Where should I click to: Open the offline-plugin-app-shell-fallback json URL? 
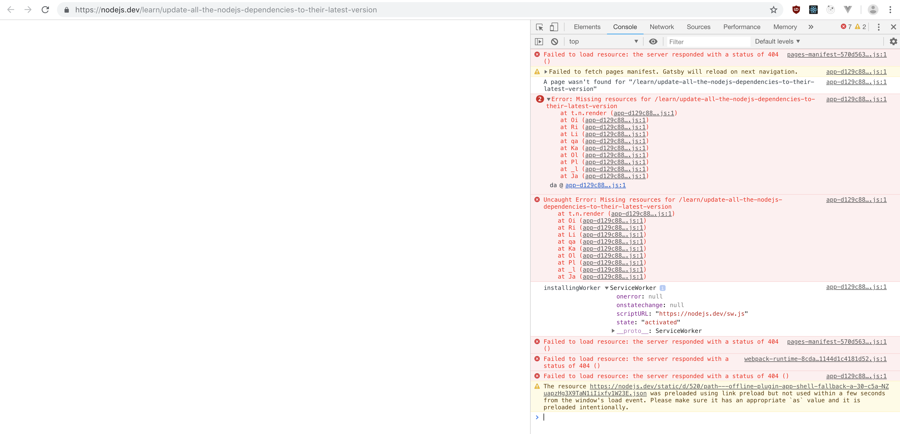(x=716, y=390)
